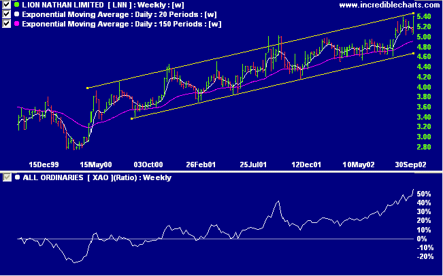Click the 26Feb01 date label
This screenshot has width=443, height=276.
point(200,165)
